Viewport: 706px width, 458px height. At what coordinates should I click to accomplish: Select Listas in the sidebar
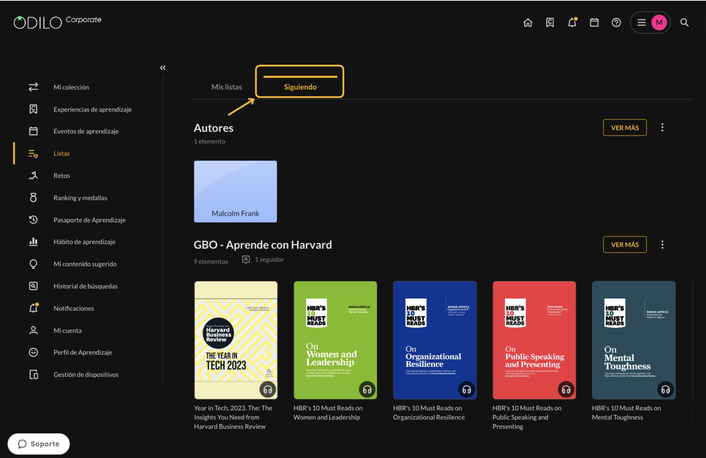(x=61, y=154)
